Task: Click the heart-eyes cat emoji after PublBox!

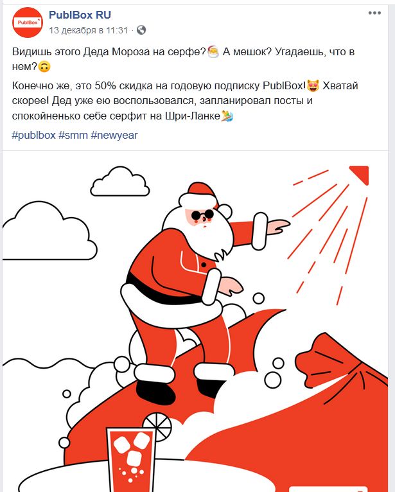Action: coord(313,86)
